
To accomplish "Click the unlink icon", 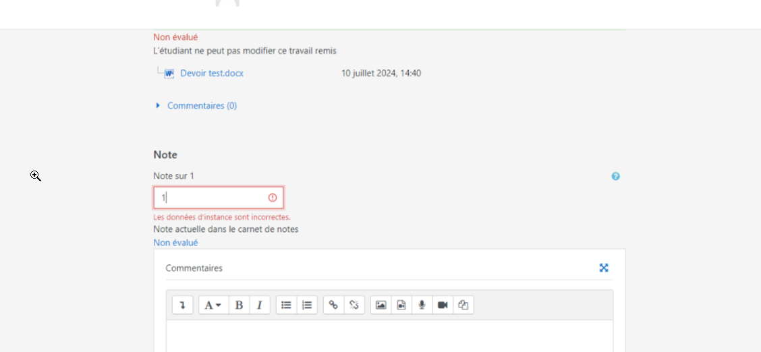I will (354, 305).
